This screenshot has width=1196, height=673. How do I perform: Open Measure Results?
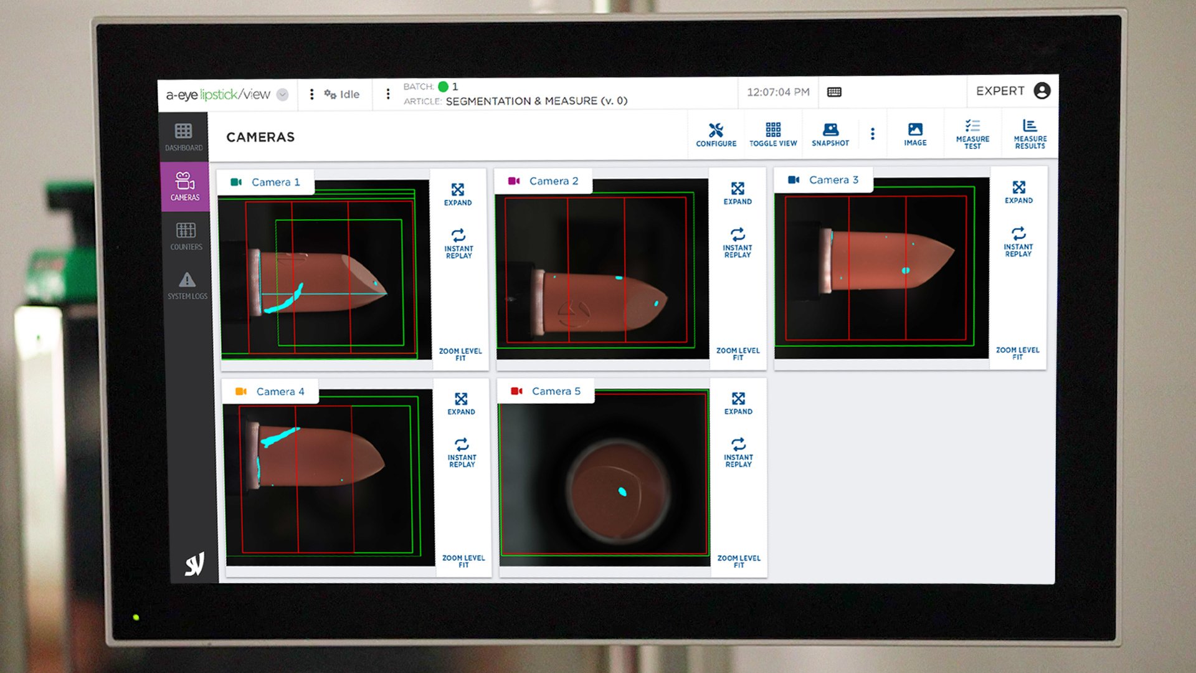point(1030,135)
